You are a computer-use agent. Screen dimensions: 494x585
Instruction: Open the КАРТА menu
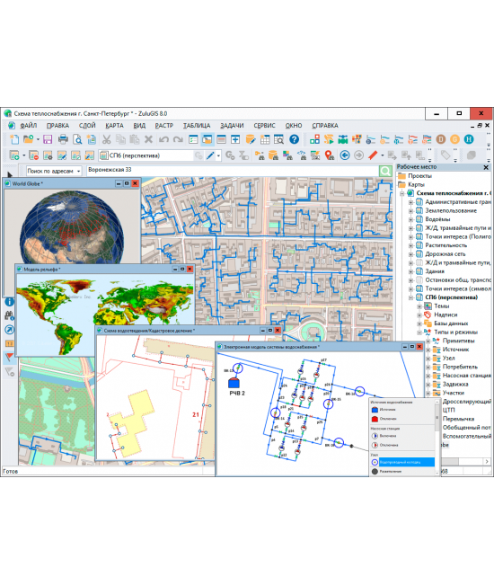point(114,126)
